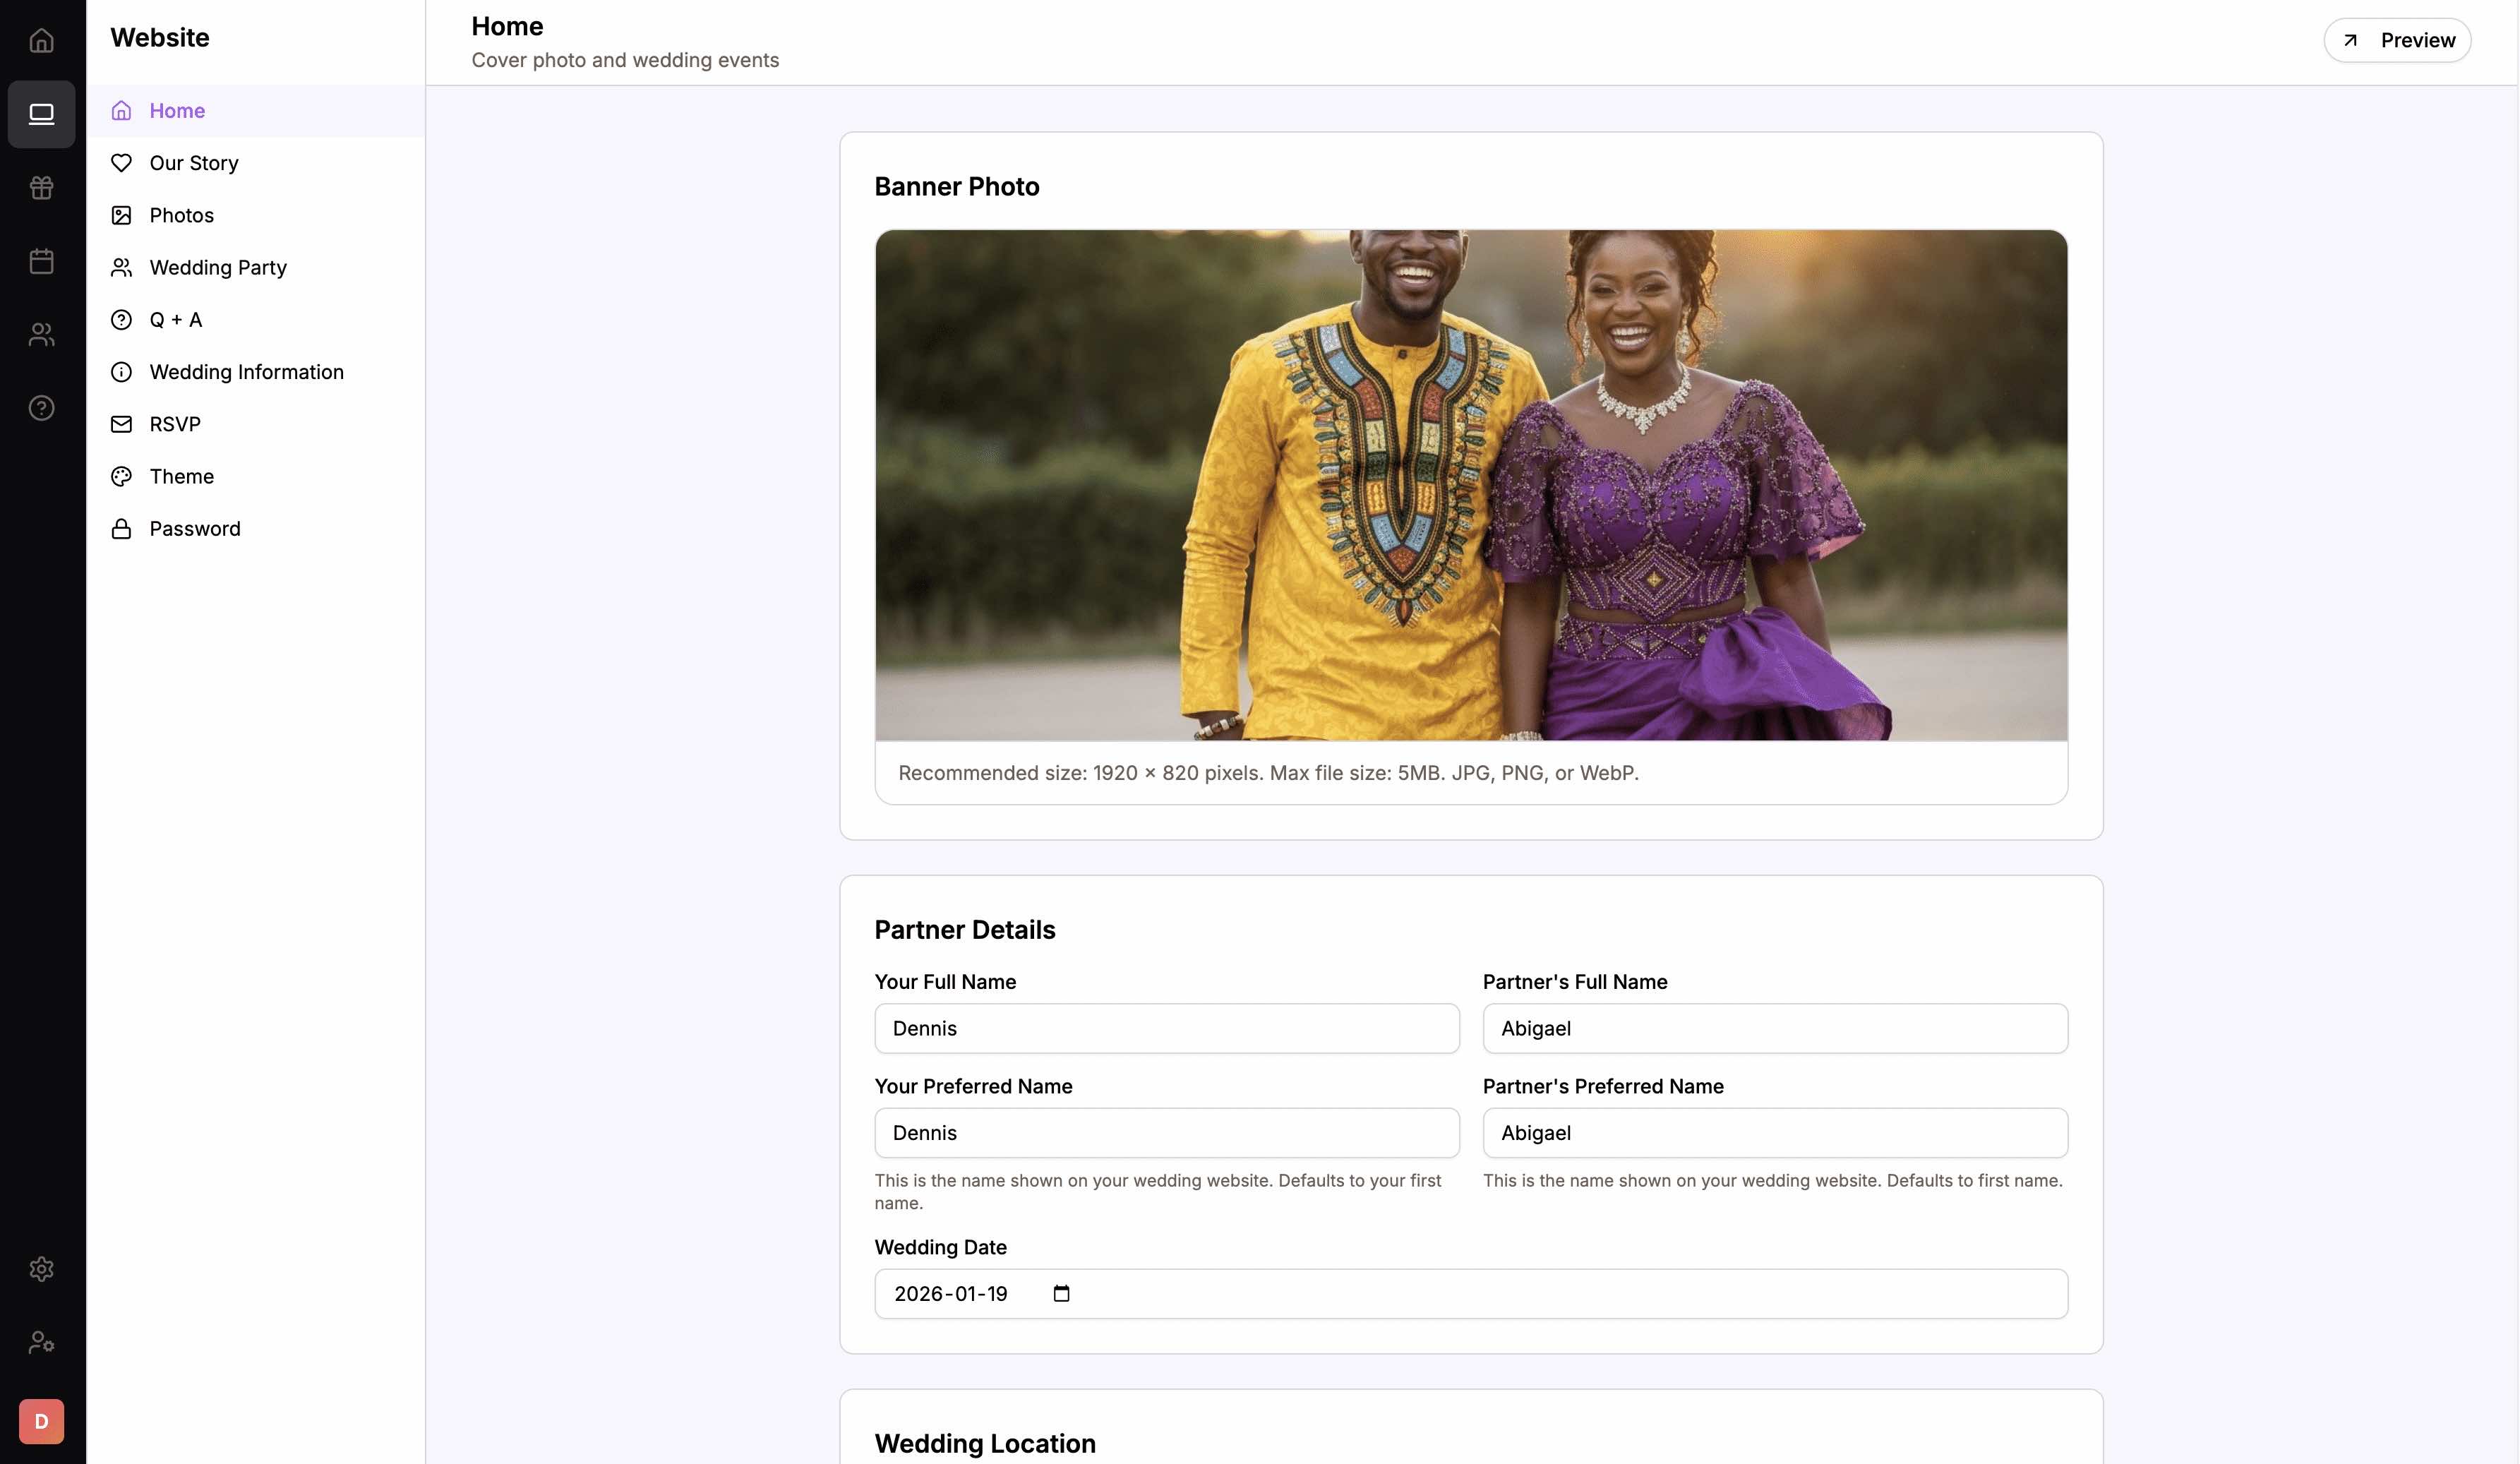Open the wedding date calendar picker
The width and height of the screenshot is (2520, 1464).
pyautogui.click(x=1062, y=1293)
